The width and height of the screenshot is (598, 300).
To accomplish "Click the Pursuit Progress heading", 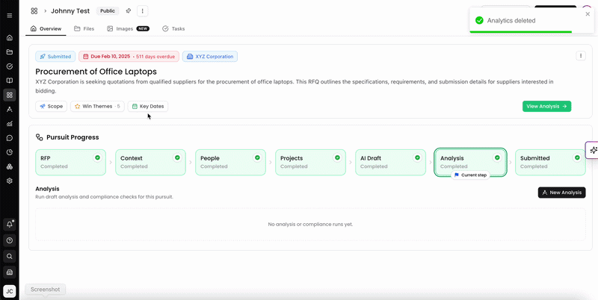I will (73, 137).
